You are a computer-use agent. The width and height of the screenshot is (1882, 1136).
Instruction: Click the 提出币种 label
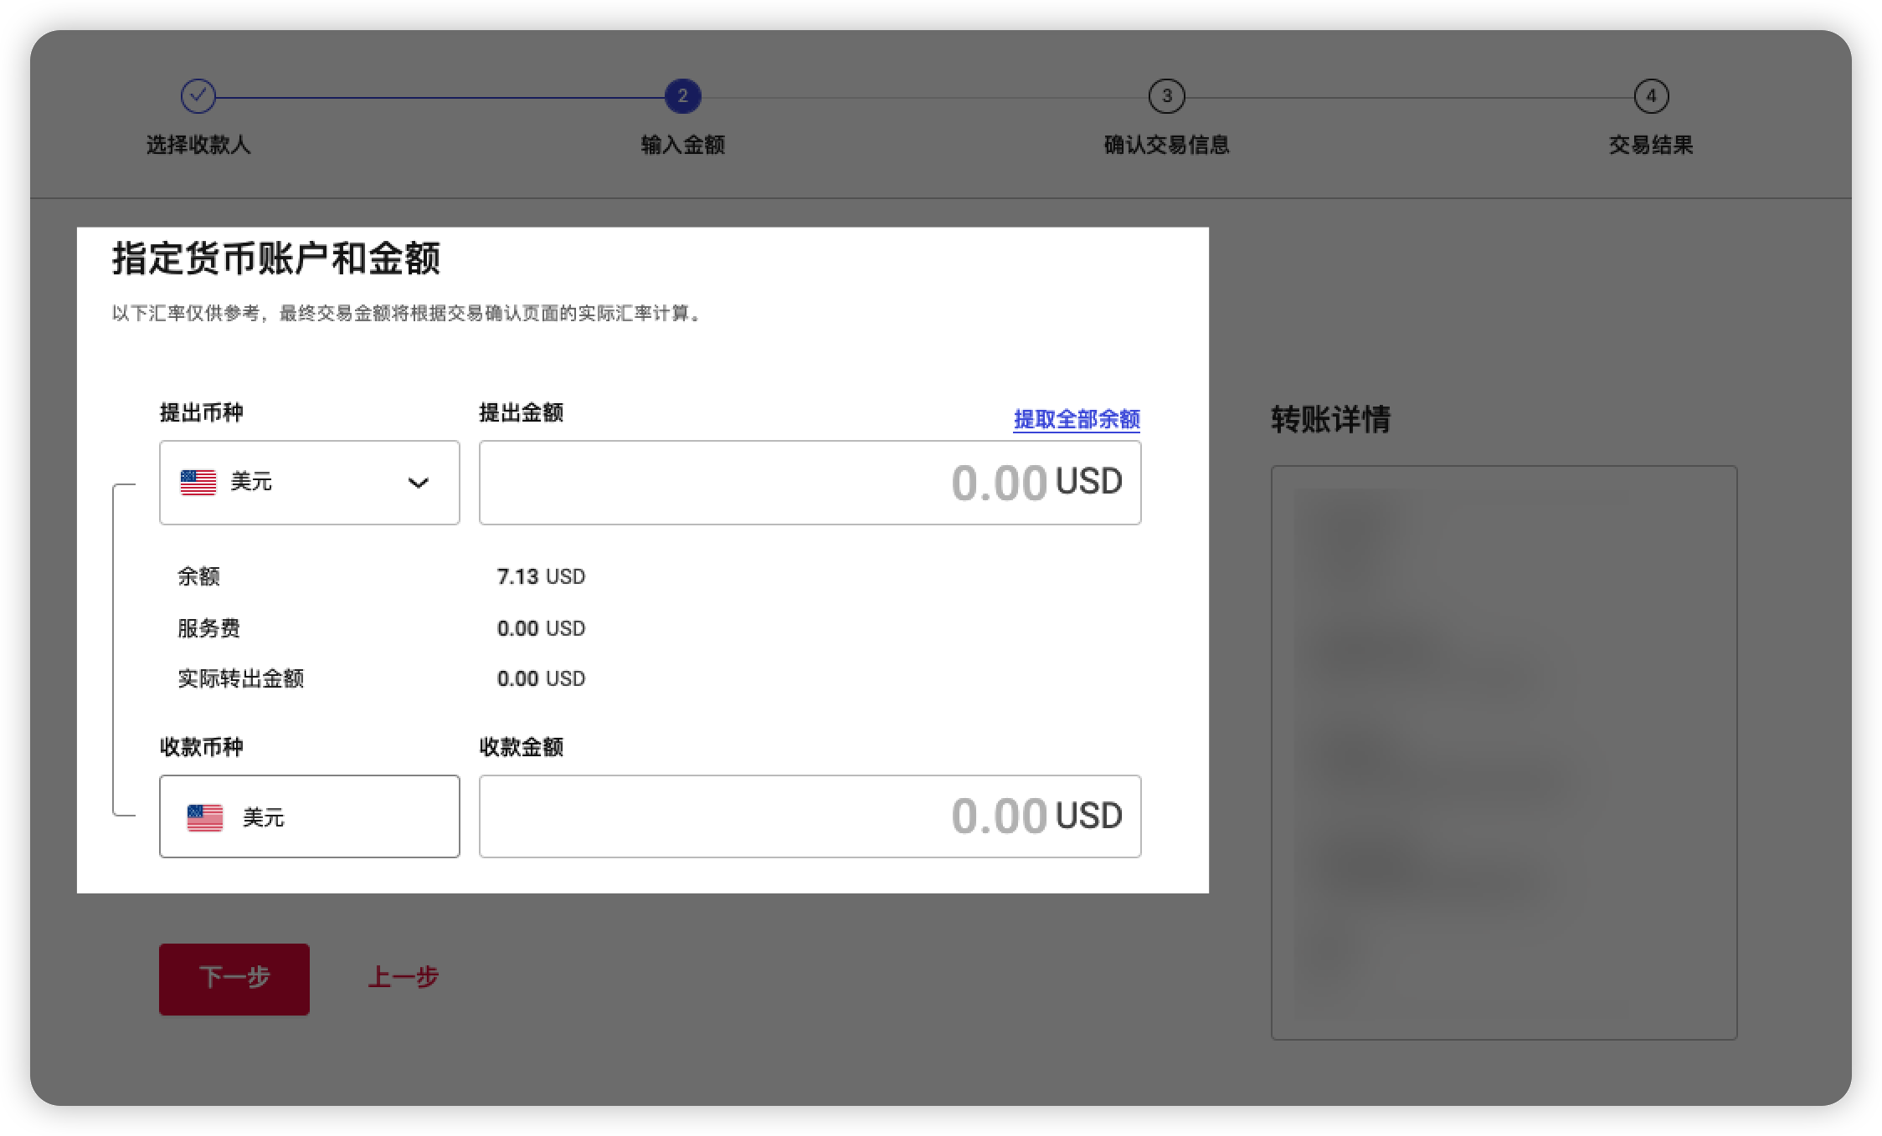click(202, 412)
